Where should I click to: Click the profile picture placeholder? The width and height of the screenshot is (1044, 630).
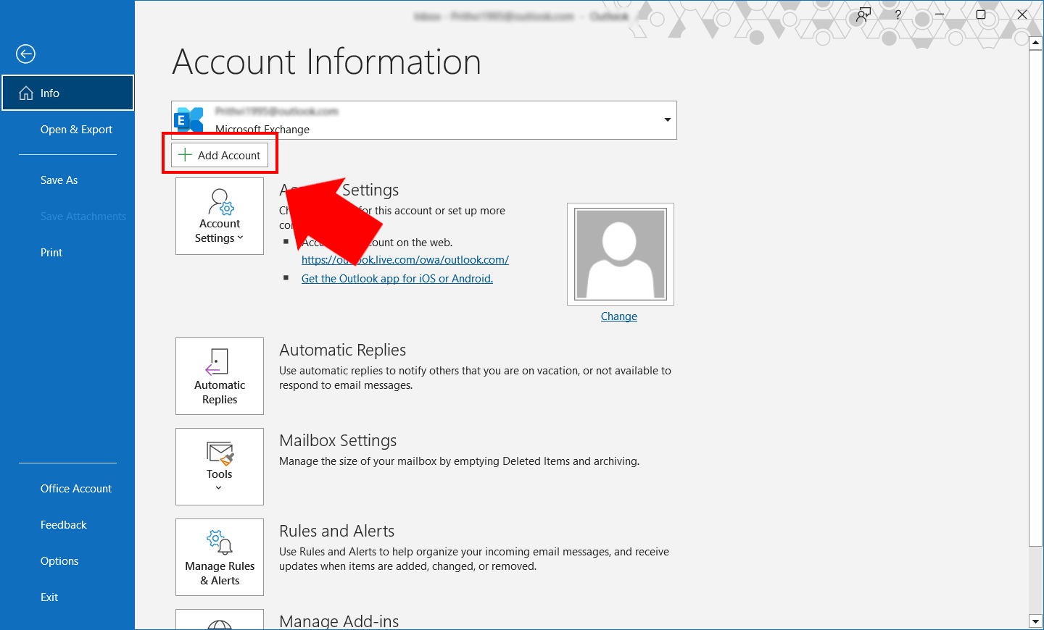click(621, 254)
